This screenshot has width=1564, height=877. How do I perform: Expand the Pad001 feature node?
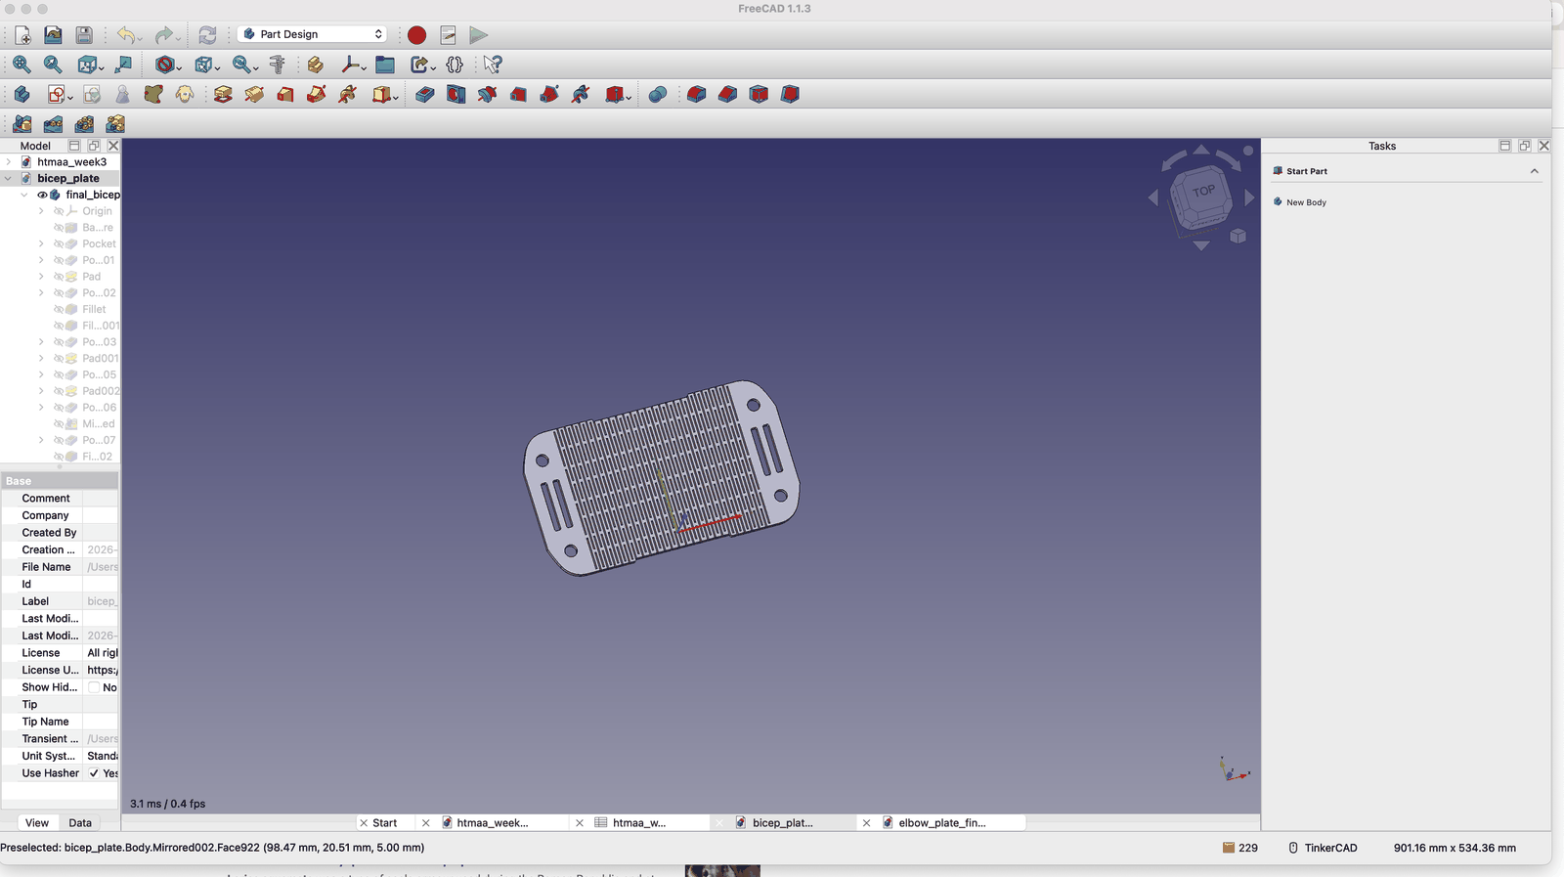tap(41, 359)
